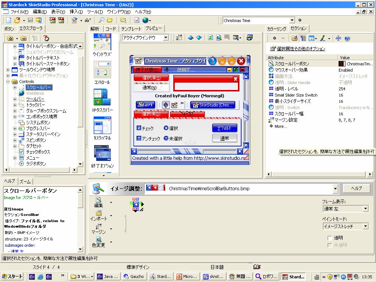Open the 選択属性その他のオプション link
Image resolution: width=376 pixels, height=282 pixels.
point(301,49)
